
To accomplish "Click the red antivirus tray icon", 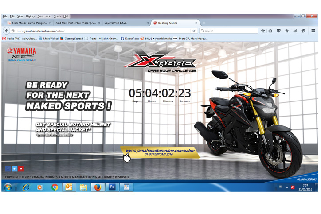I will tap(293, 187).
